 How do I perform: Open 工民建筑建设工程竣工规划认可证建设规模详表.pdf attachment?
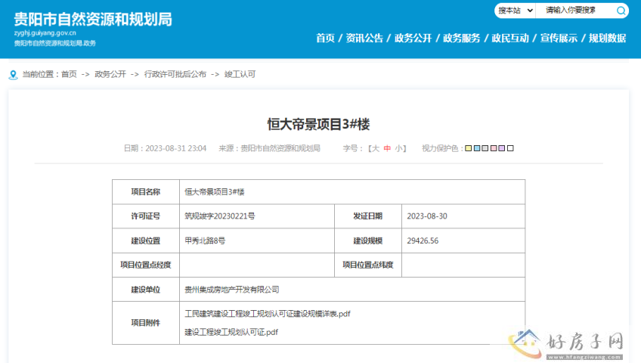[268, 314]
